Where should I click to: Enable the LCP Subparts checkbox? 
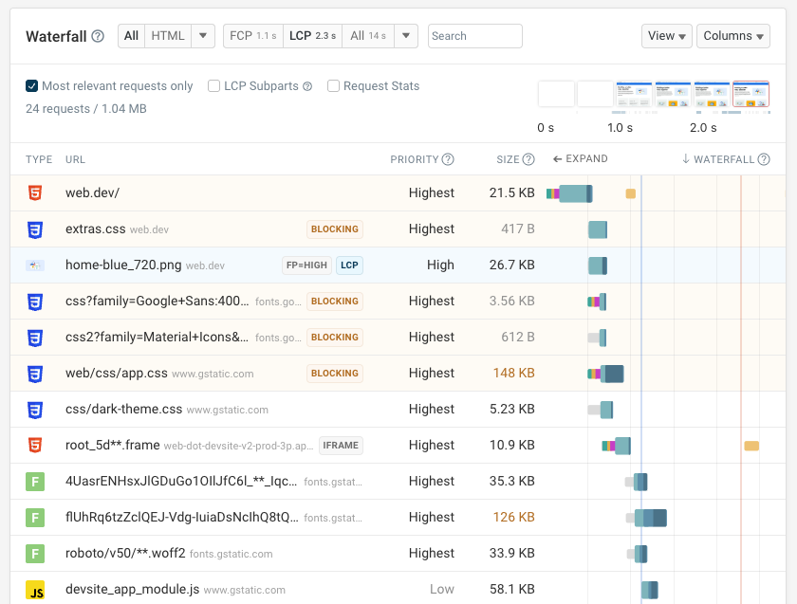tap(214, 86)
